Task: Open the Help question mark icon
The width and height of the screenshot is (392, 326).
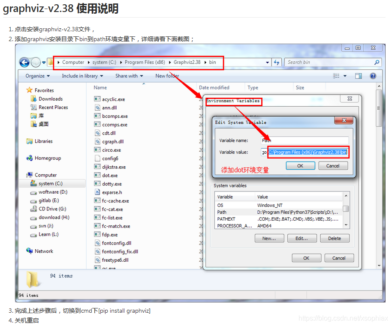Action: (x=373, y=76)
